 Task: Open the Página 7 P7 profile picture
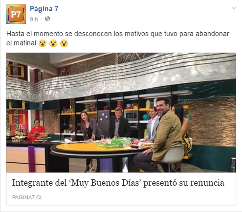tap(16, 14)
